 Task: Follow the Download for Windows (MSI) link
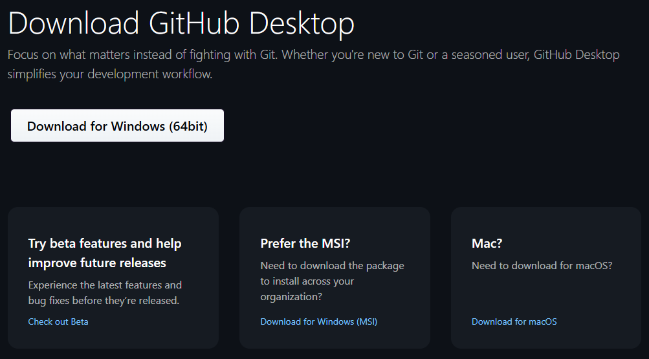[319, 321]
